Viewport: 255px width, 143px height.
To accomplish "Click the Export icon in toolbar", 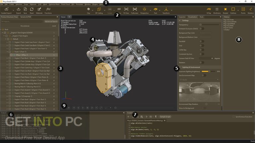I will pyautogui.click(x=19, y=10).
